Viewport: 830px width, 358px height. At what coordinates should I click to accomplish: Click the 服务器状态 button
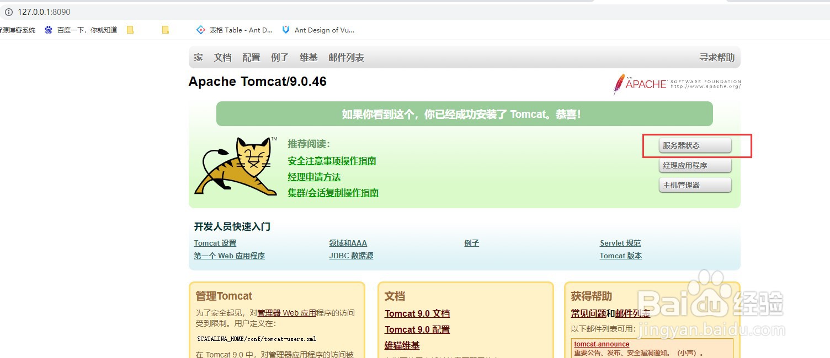(695, 145)
